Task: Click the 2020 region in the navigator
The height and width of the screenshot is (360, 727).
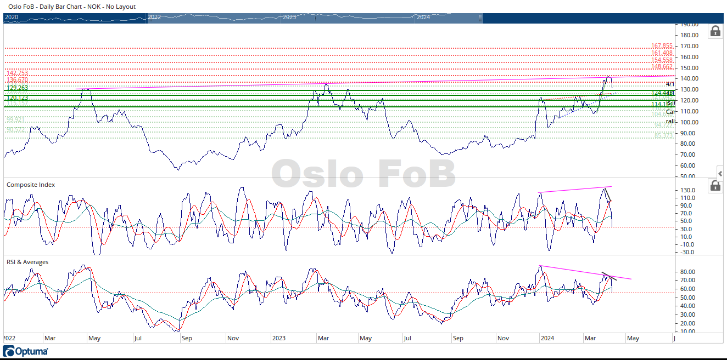Action: pos(12,17)
